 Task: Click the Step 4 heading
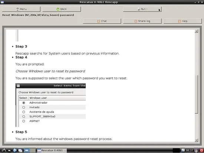click(x=21, y=57)
